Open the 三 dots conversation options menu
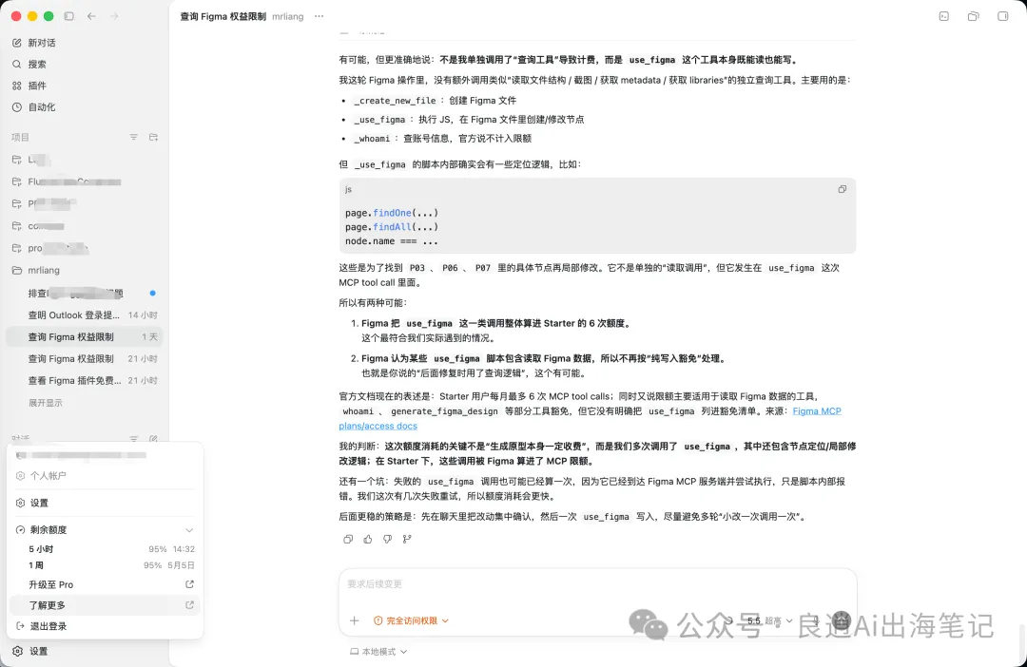This screenshot has width=1027, height=667. tap(319, 16)
